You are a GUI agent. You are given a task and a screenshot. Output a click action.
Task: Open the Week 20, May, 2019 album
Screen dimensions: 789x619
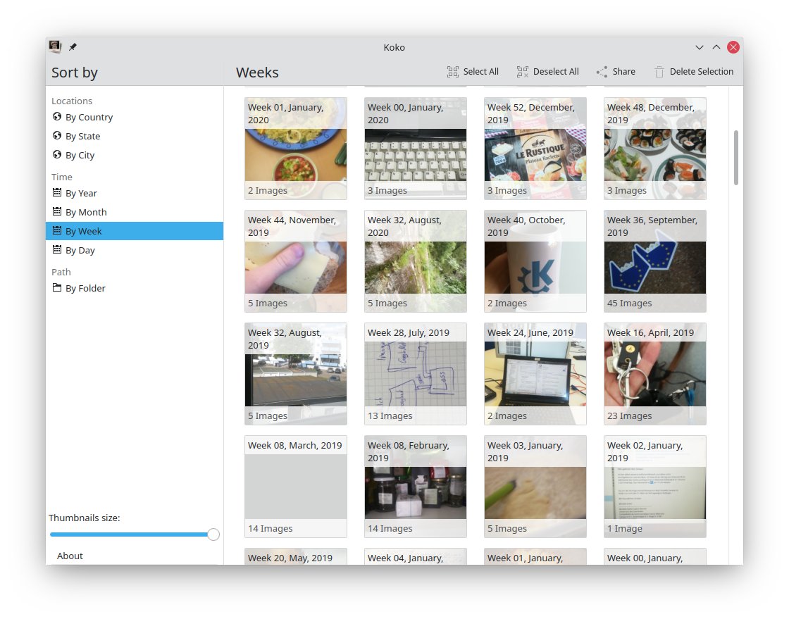coord(295,556)
